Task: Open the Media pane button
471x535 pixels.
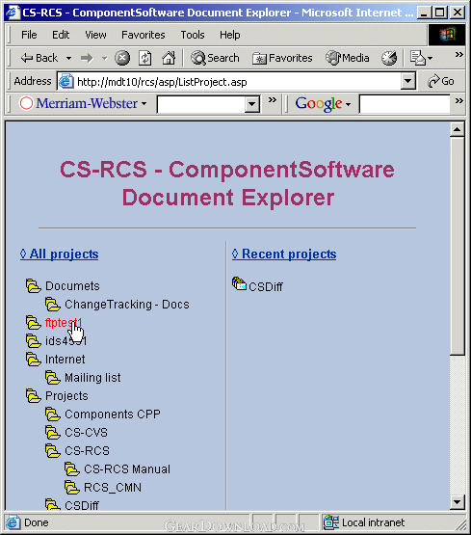Action: click(x=348, y=58)
